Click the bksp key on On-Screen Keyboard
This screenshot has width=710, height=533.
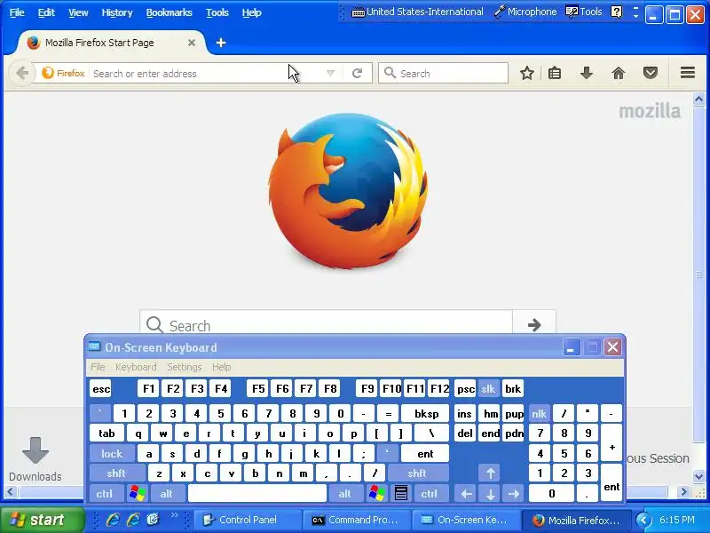coord(426,413)
